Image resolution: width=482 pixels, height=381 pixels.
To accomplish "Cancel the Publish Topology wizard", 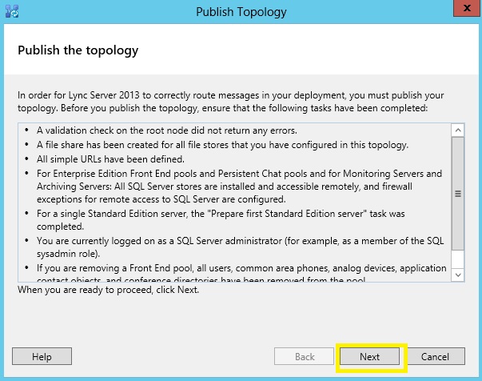I will (435, 356).
